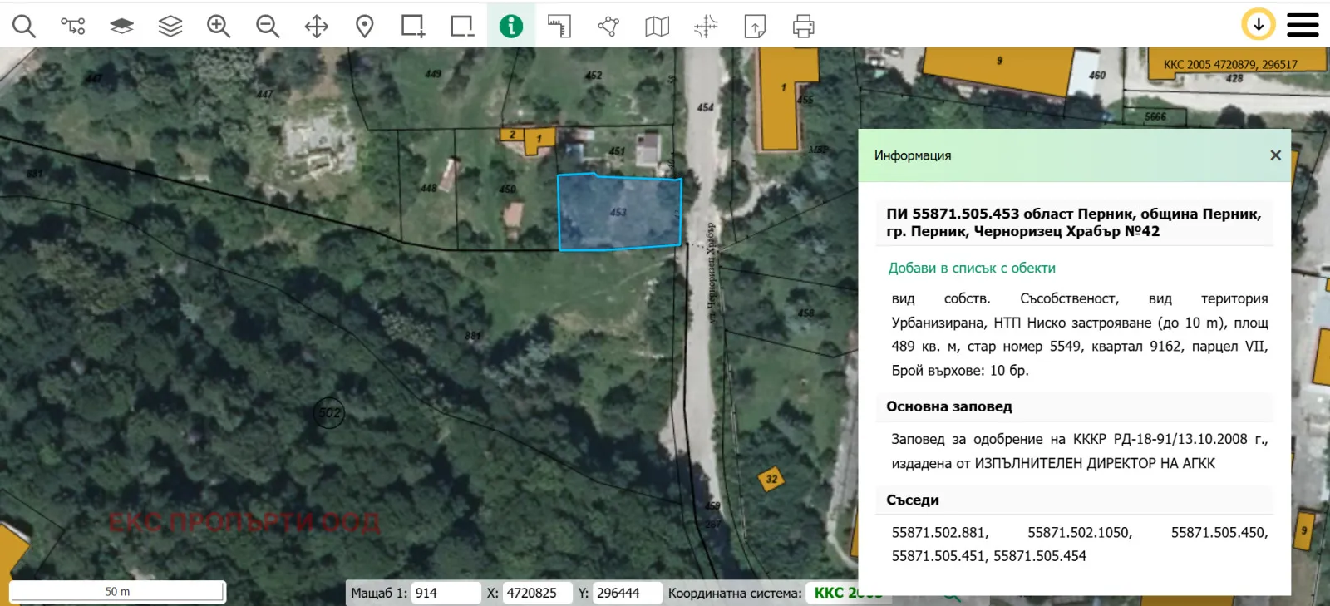1330x606 pixels.
Task: Select the location pin marker tool
Action: click(x=364, y=26)
